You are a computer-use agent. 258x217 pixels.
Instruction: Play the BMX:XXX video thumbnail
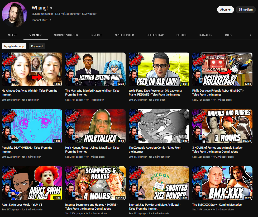[x=222, y=183]
